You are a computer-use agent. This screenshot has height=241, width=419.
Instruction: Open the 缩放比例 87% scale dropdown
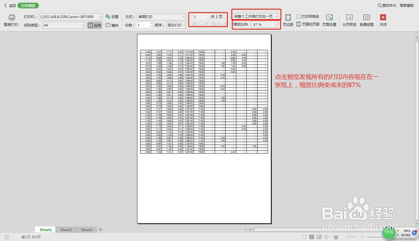tap(277, 25)
